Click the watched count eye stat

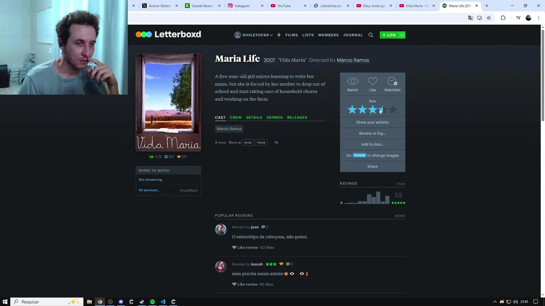point(155,157)
